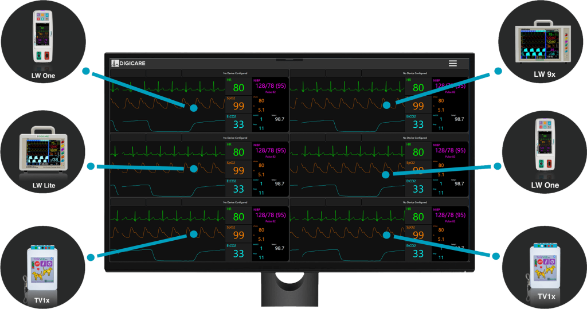Click the SpO2 99 tile in bottom-right panel
Screen dimensions: 587x309
click(x=418, y=234)
